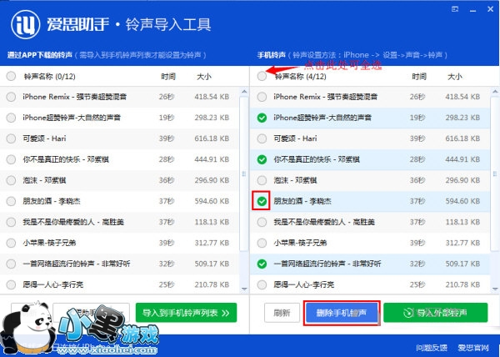Check iPhone超赞铃声-大自然的声音 in left list

click(11, 118)
